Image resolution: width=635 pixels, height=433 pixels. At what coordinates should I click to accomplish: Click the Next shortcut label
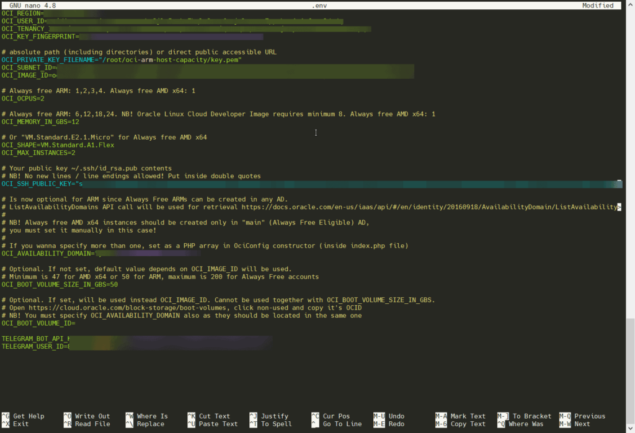click(x=582, y=424)
